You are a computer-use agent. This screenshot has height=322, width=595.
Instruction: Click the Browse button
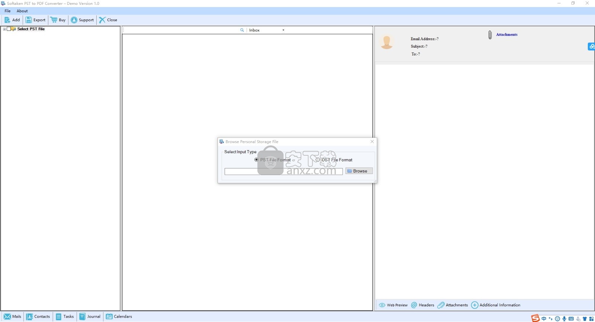click(x=359, y=171)
